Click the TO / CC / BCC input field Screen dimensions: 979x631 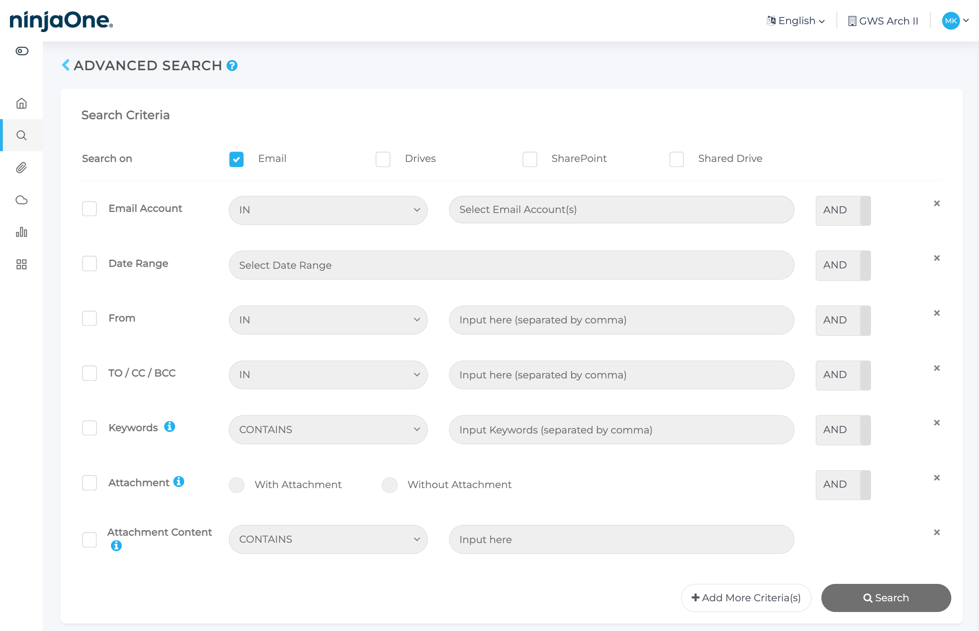click(622, 375)
